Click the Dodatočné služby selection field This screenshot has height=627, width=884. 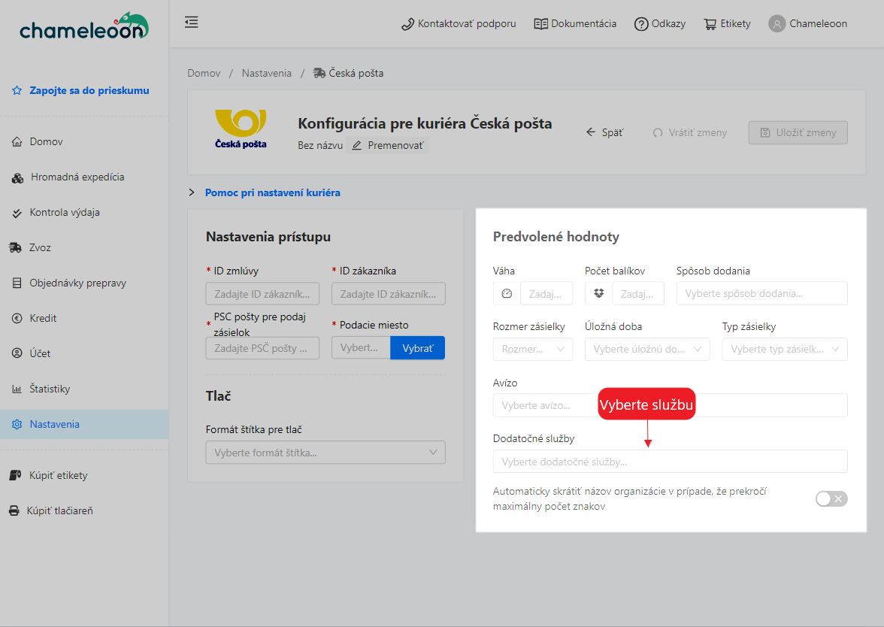click(670, 462)
